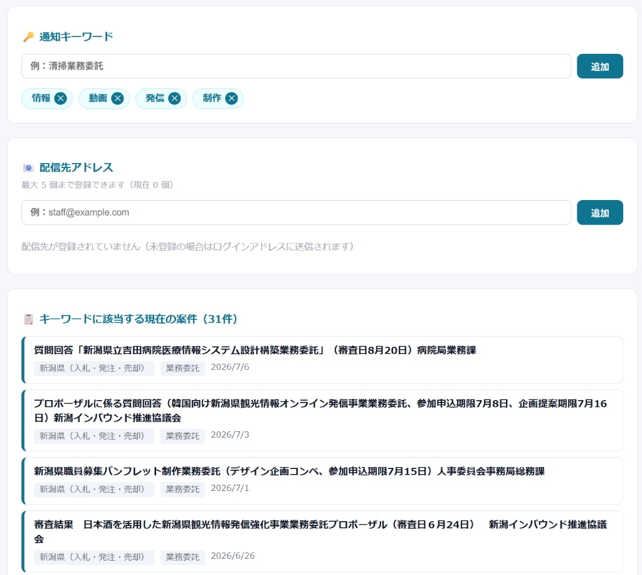The width and height of the screenshot is (642, 575).
Task: Open the 新潟県職員募集パンフレット制作 case card
Action: click(x=322, y=481)
